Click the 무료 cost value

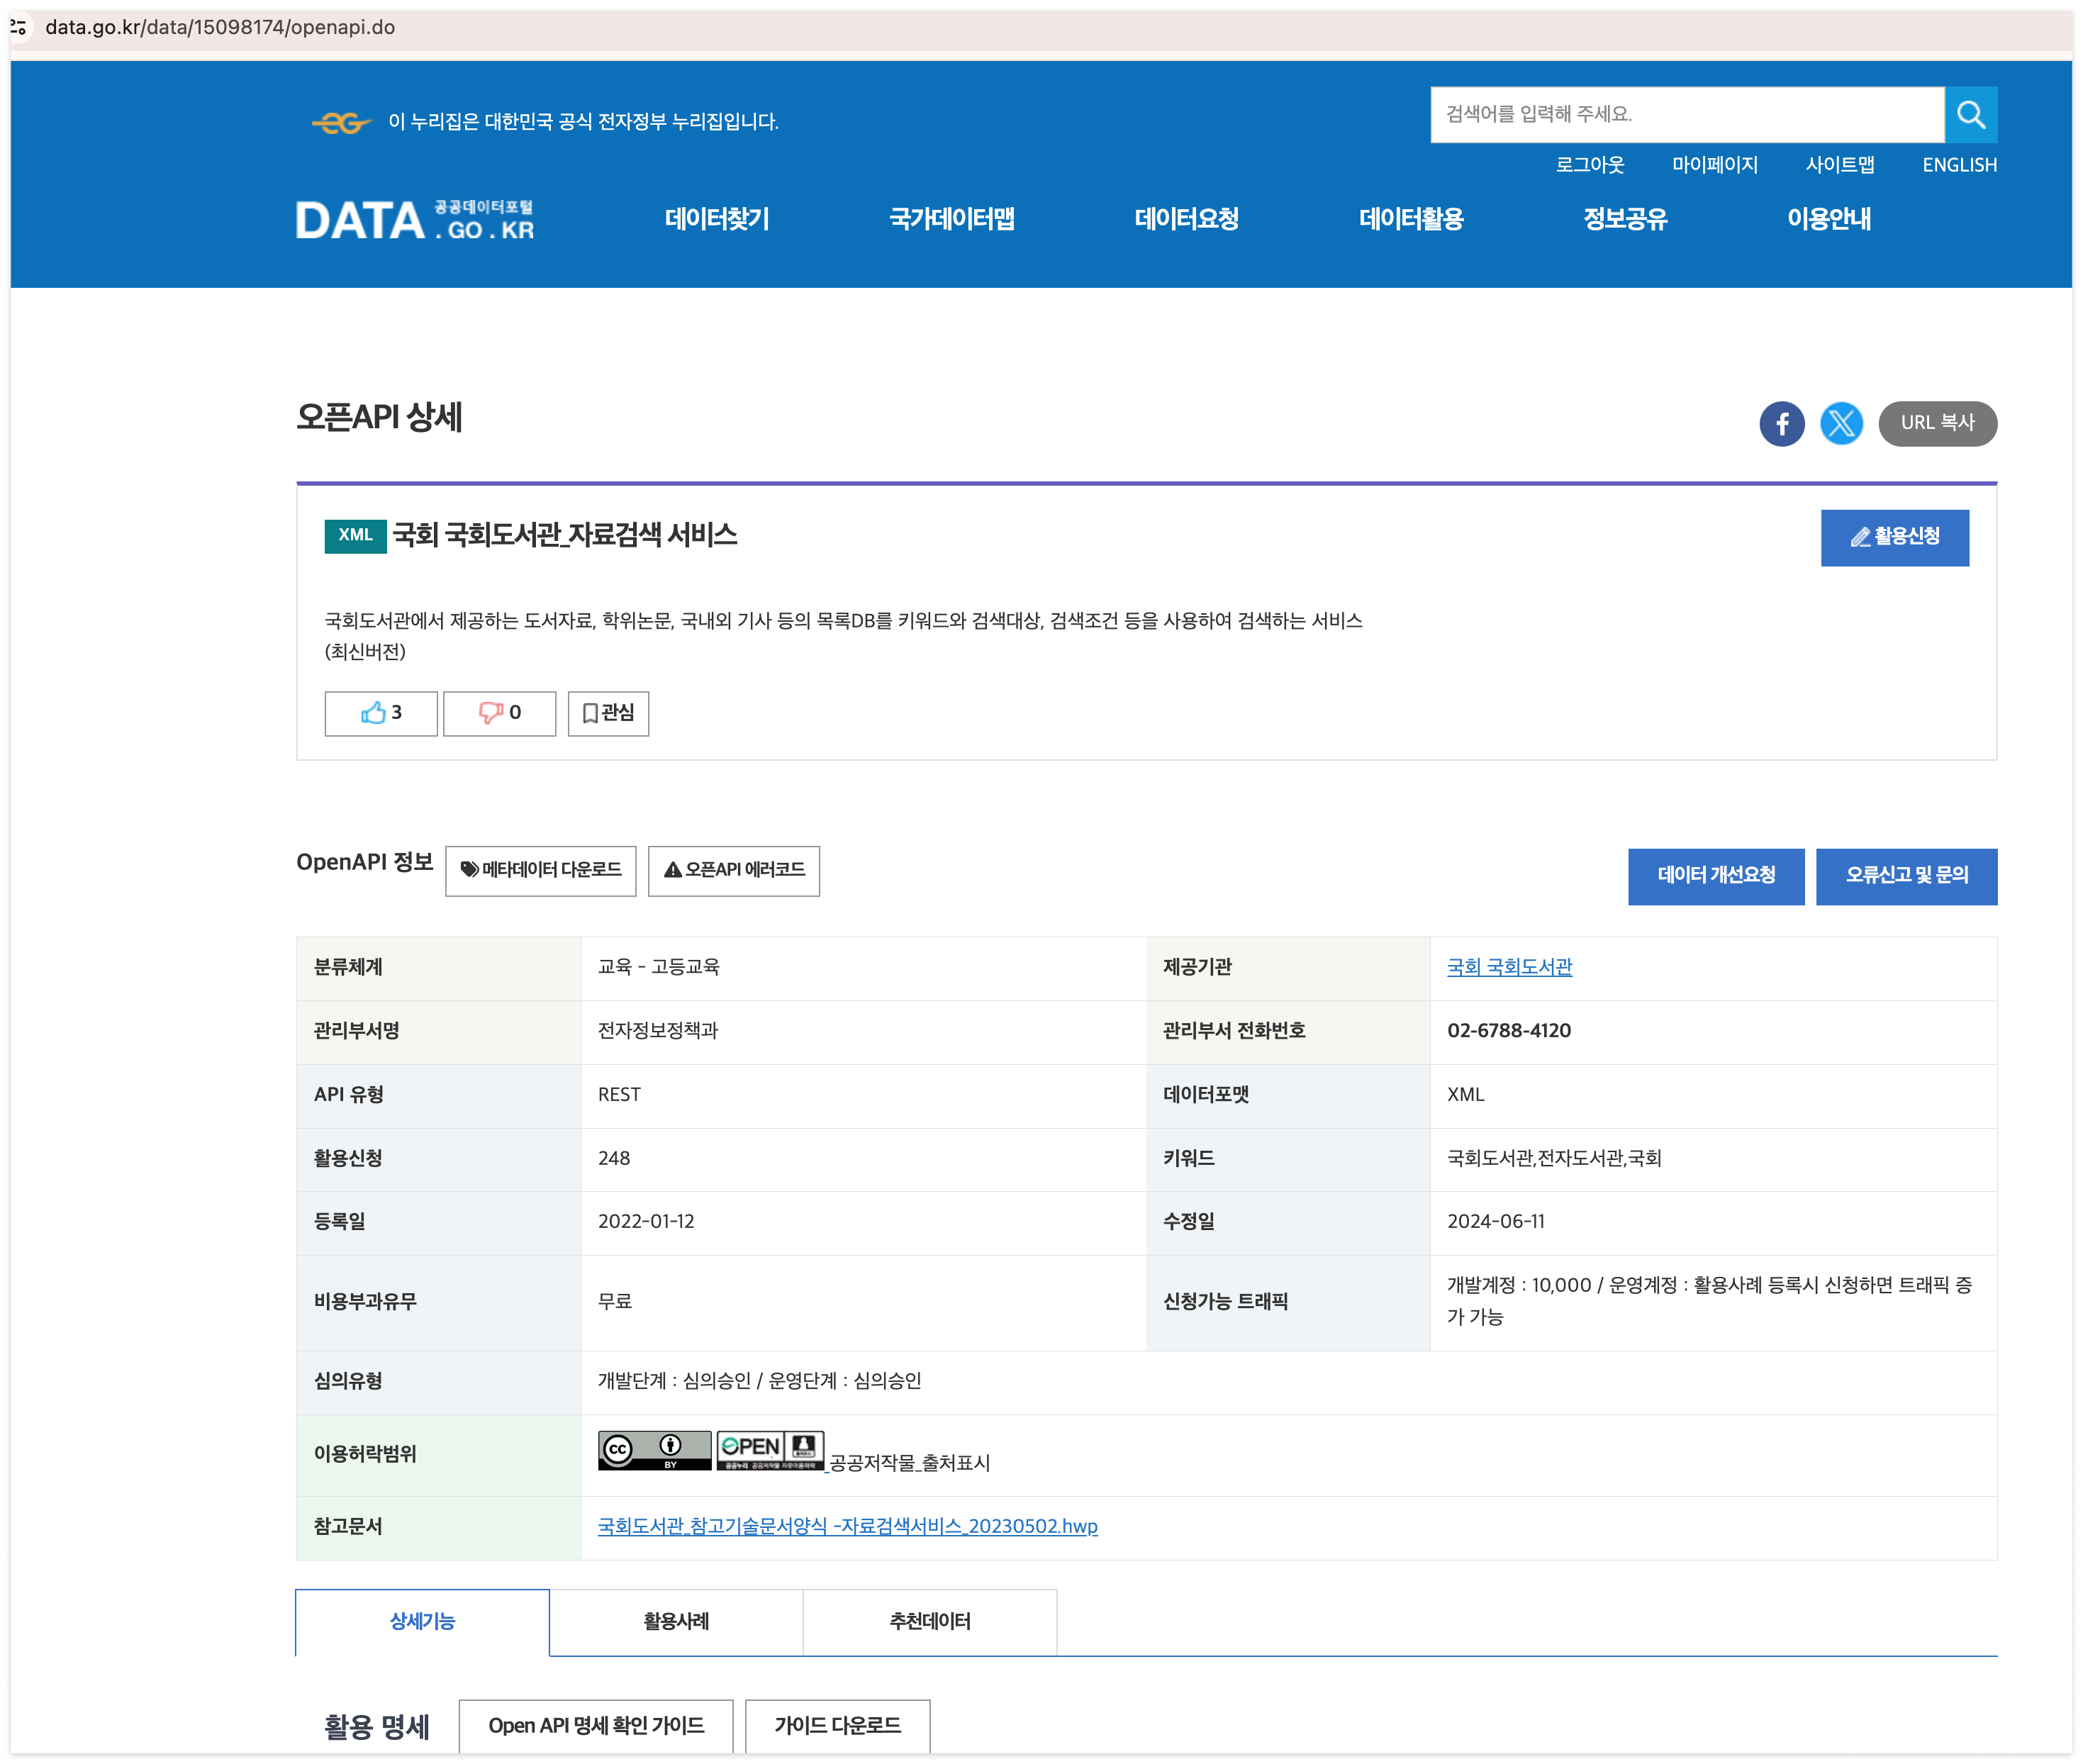point(614,1302)
